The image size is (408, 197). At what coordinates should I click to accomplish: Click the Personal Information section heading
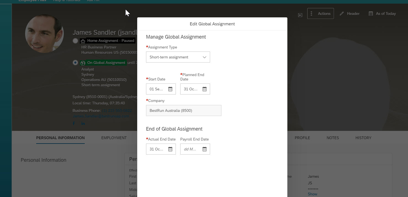43,160
